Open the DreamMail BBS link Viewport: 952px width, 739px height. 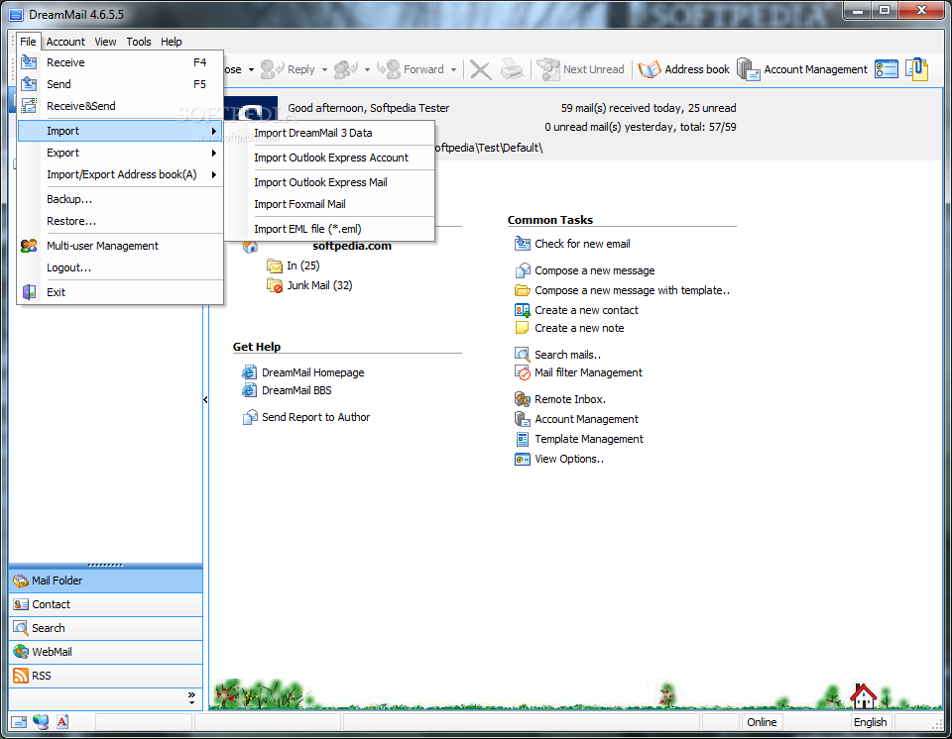297,390
